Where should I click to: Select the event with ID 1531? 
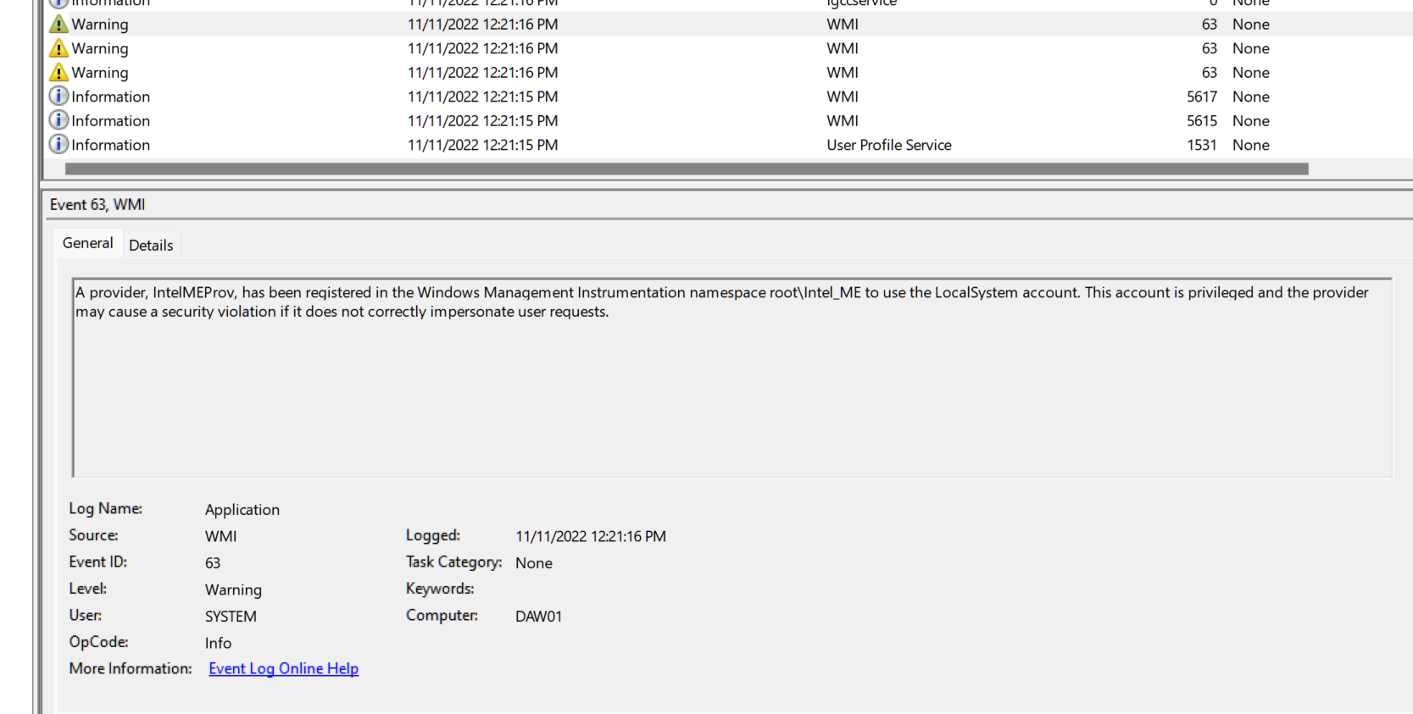[x=729, y=145]
